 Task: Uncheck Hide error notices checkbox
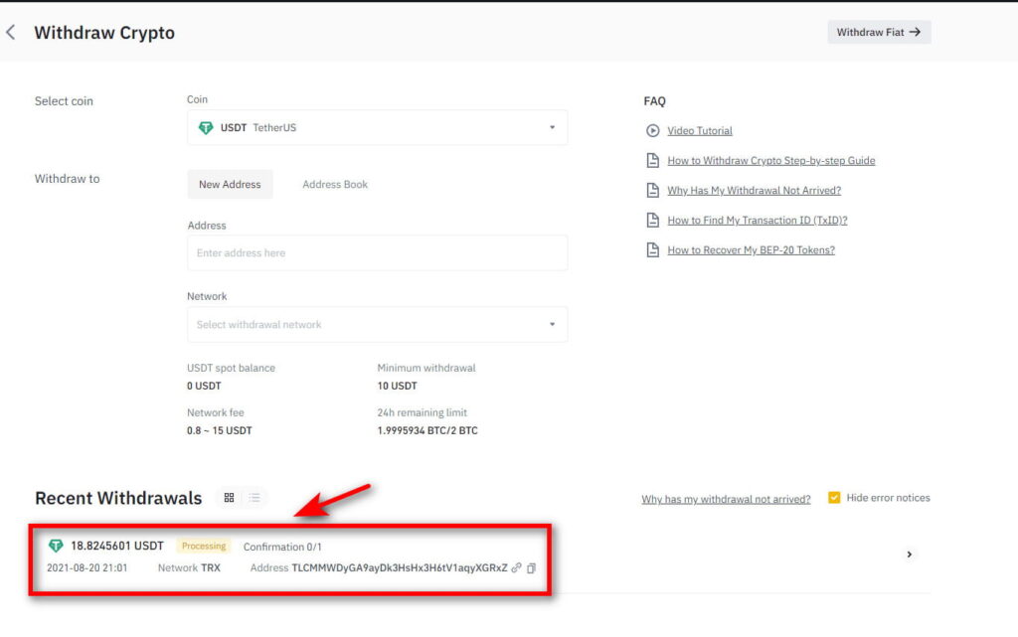click(x=834, y=498)
